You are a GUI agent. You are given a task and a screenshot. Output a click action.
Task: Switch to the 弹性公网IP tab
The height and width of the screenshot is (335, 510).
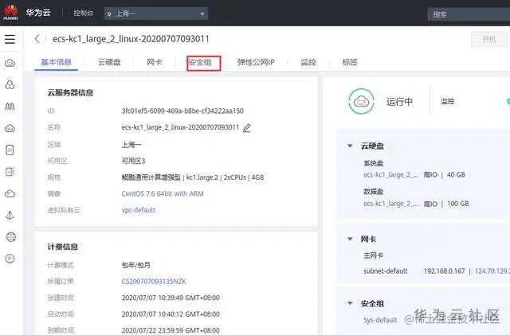tap(256, 62)
